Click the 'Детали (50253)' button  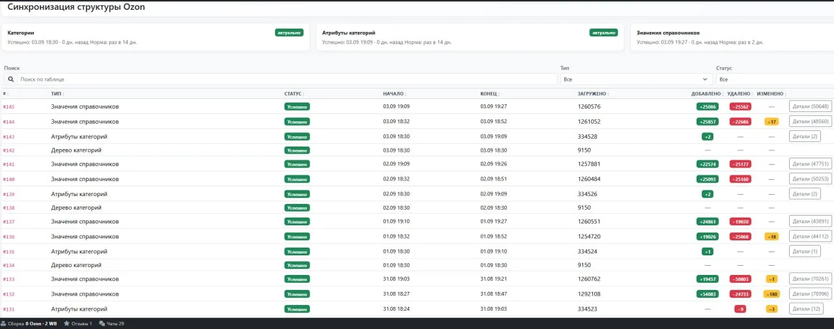[810, 179]
